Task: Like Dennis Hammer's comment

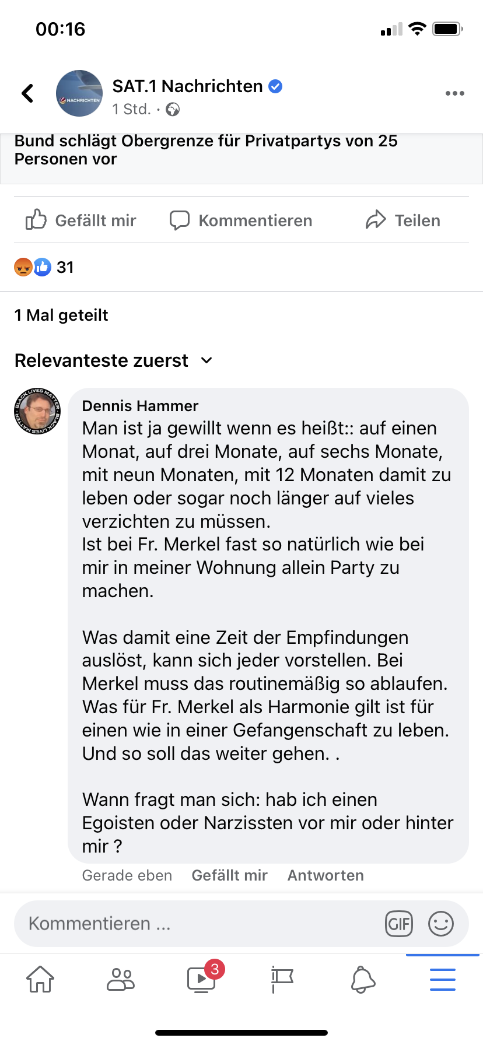Action: pos(229,875)
